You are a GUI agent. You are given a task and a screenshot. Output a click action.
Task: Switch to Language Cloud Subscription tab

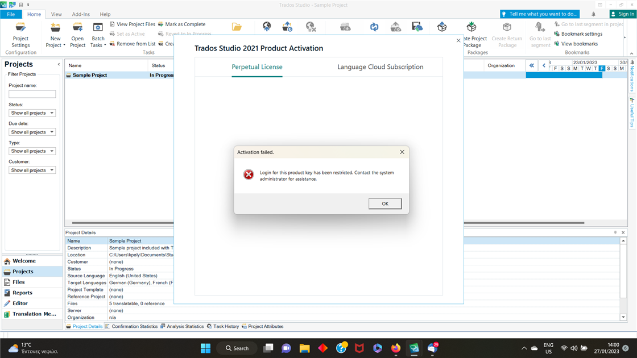(380, 67)
